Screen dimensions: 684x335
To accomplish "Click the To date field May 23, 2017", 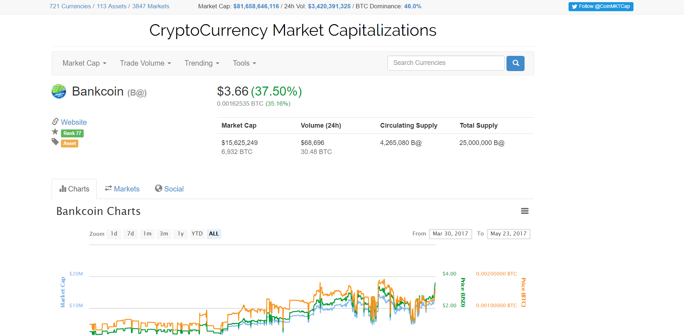I will point(508,234).
